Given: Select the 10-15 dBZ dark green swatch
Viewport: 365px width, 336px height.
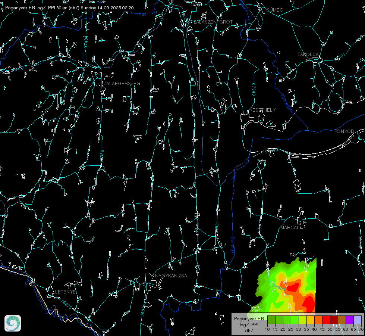Looking at the screenshot, I should [x=271, y=320].
